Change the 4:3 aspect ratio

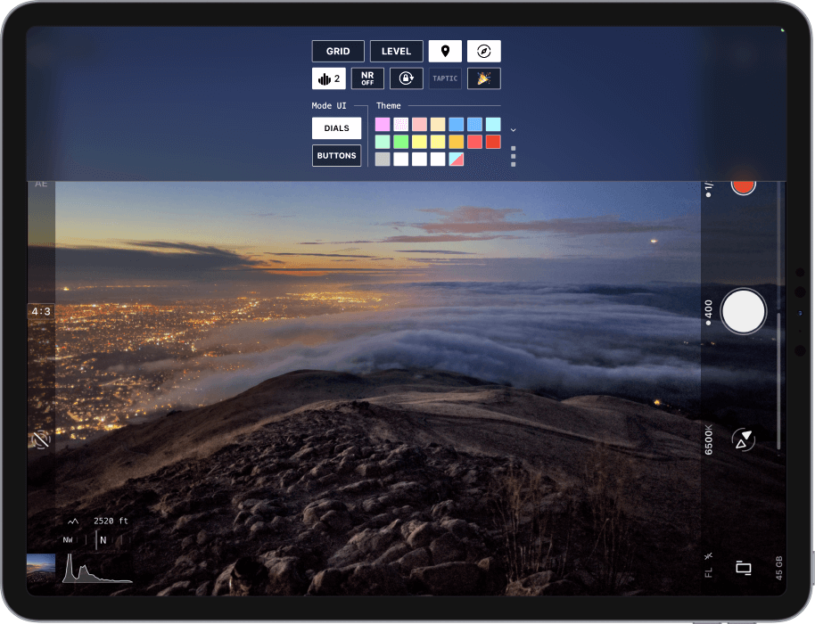tap(41, 311)
